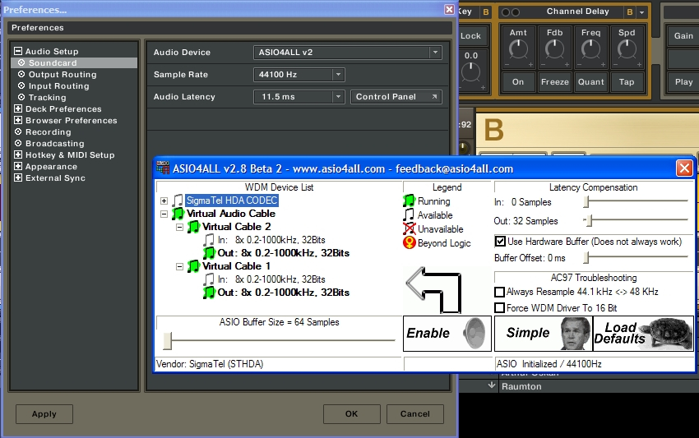Expand the SigmaTel HDA CODEC tree node
Image resolution: width=699 pixels, height=438 pixels.
[164, 201]
